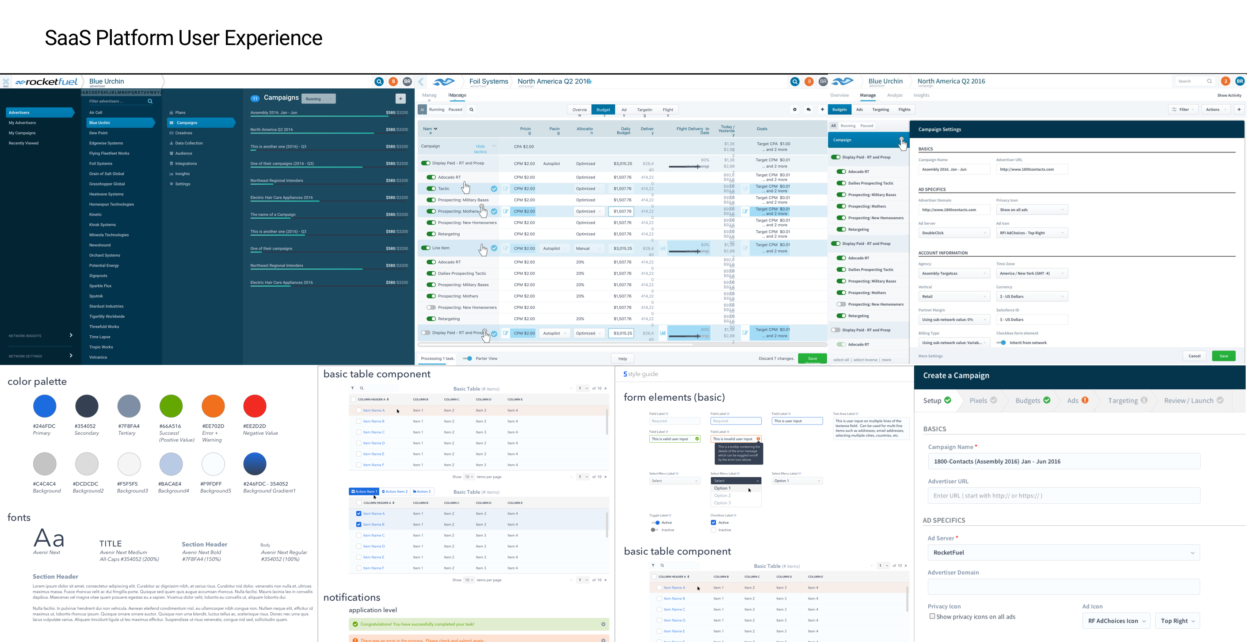The image size is (1247, 642).
Task: Uncheck the Active checkbox in style guide
Action: tap(713, 523)
